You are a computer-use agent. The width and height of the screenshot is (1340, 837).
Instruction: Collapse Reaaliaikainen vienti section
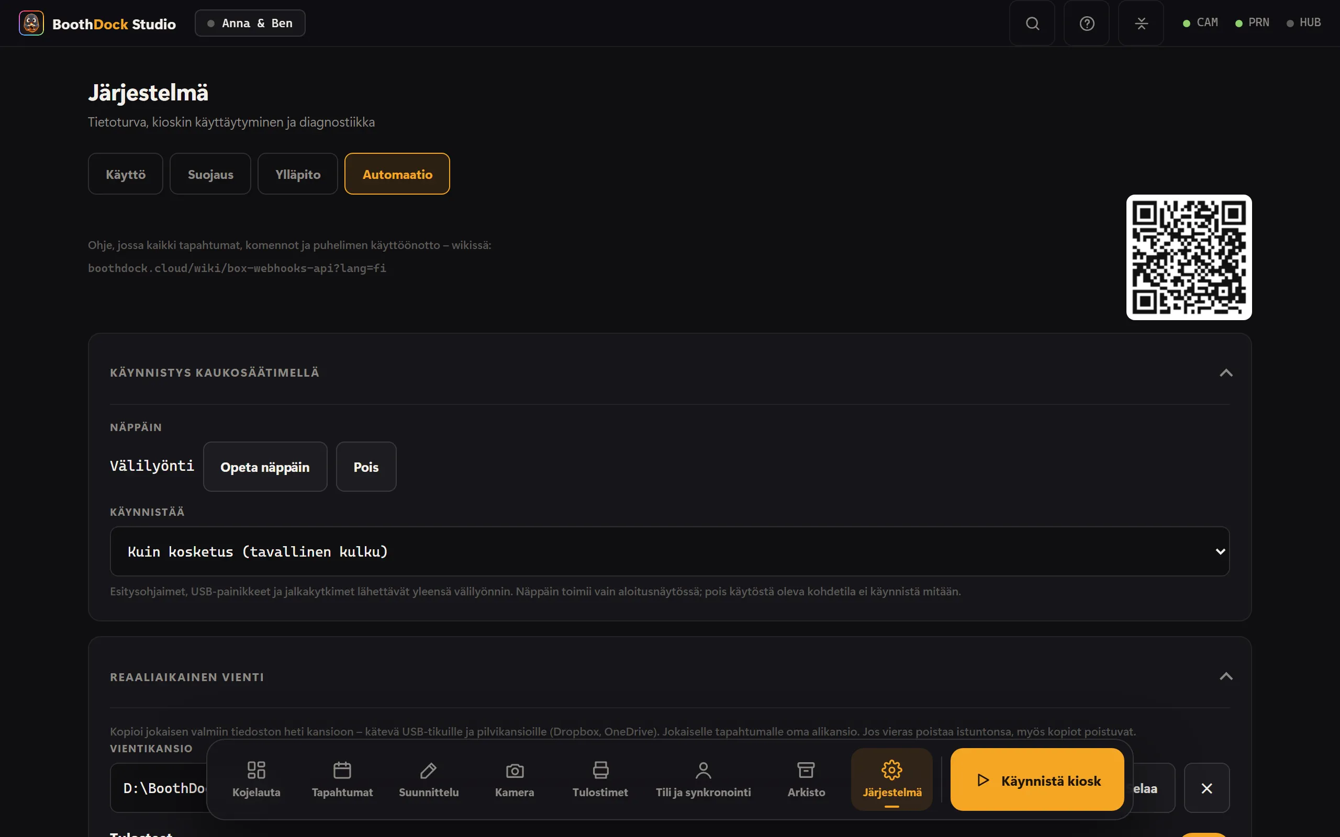click(1226, 676)
